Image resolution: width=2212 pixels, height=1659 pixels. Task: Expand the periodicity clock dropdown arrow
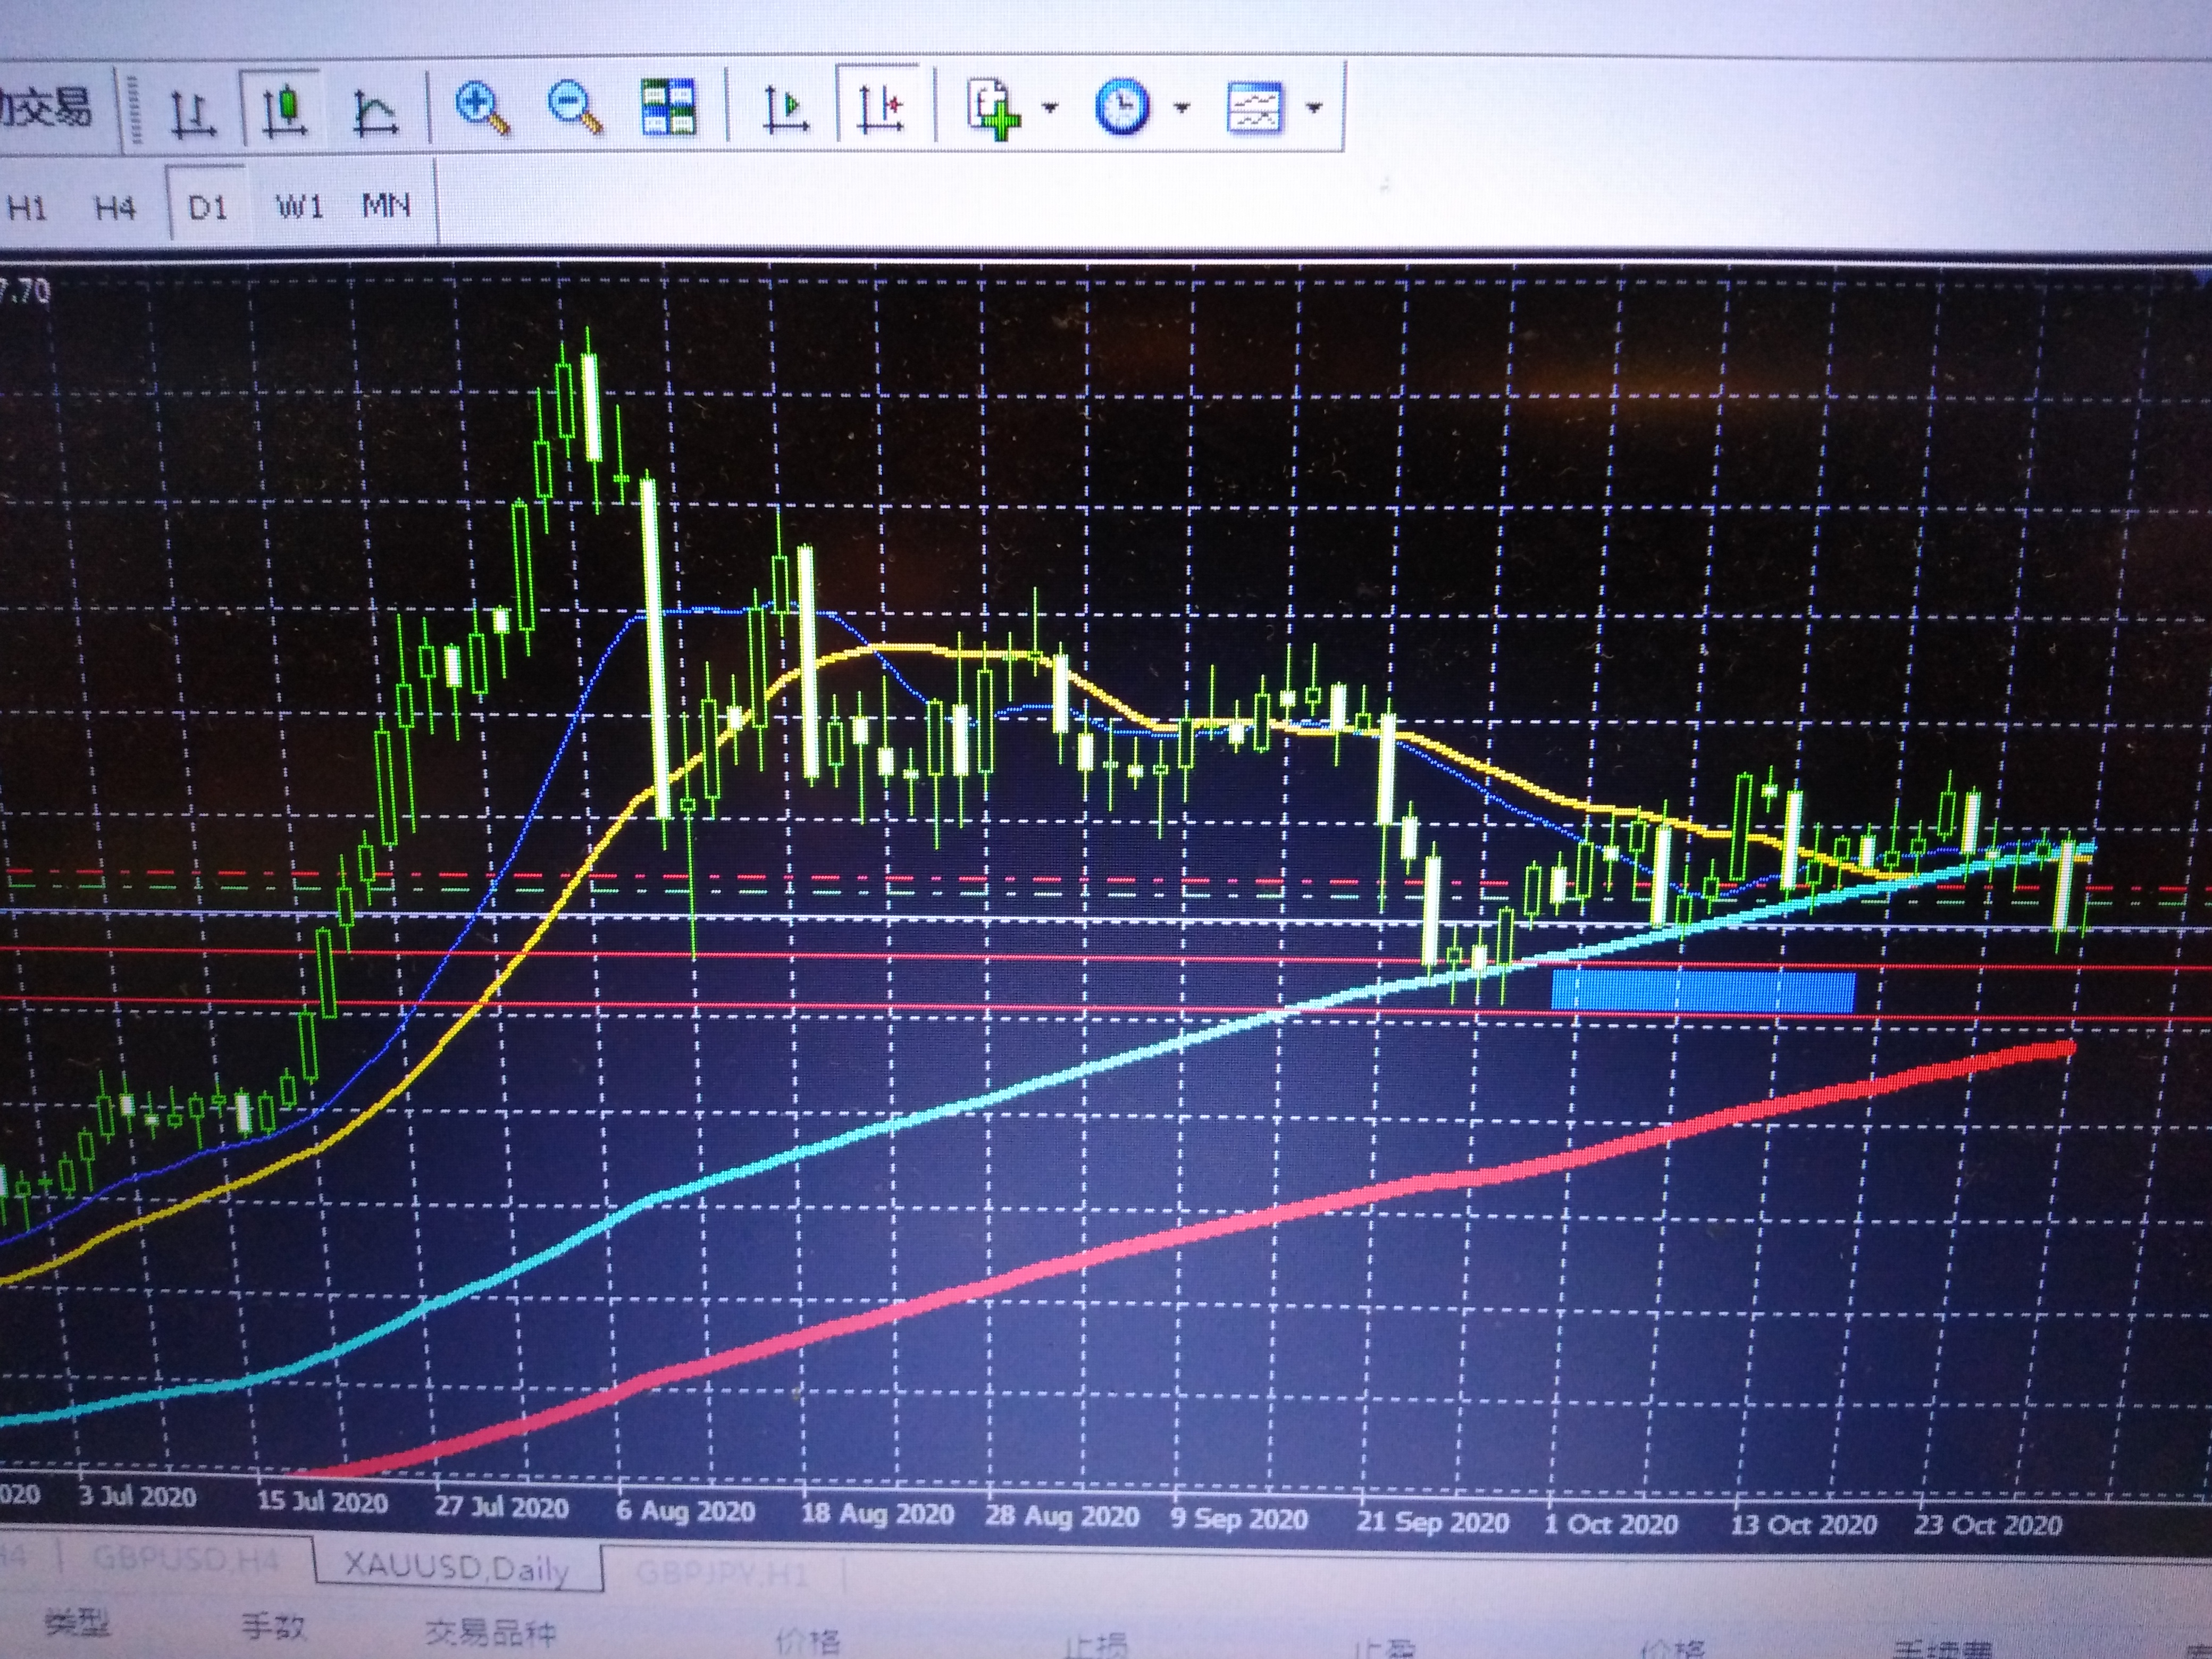click(1182, 108)
